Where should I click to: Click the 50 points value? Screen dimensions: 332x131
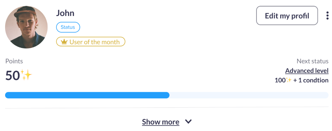tap(12, 75)
